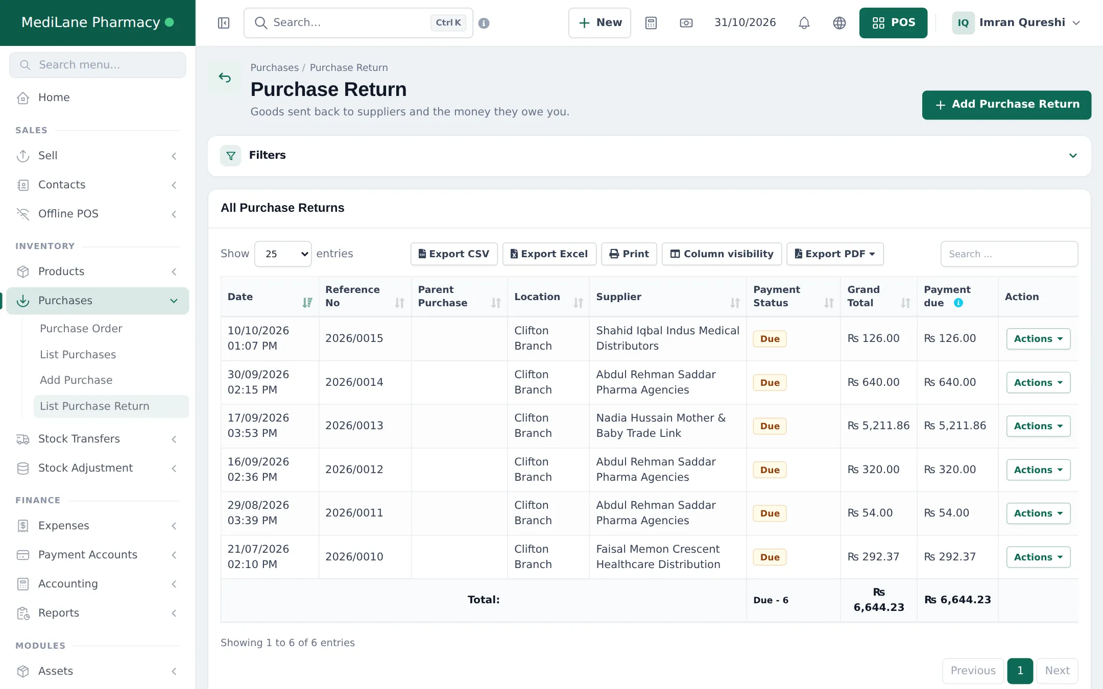Open notifications bell
The height and width of the screenshot is (689, 1103).
click(x=804, y=23)
